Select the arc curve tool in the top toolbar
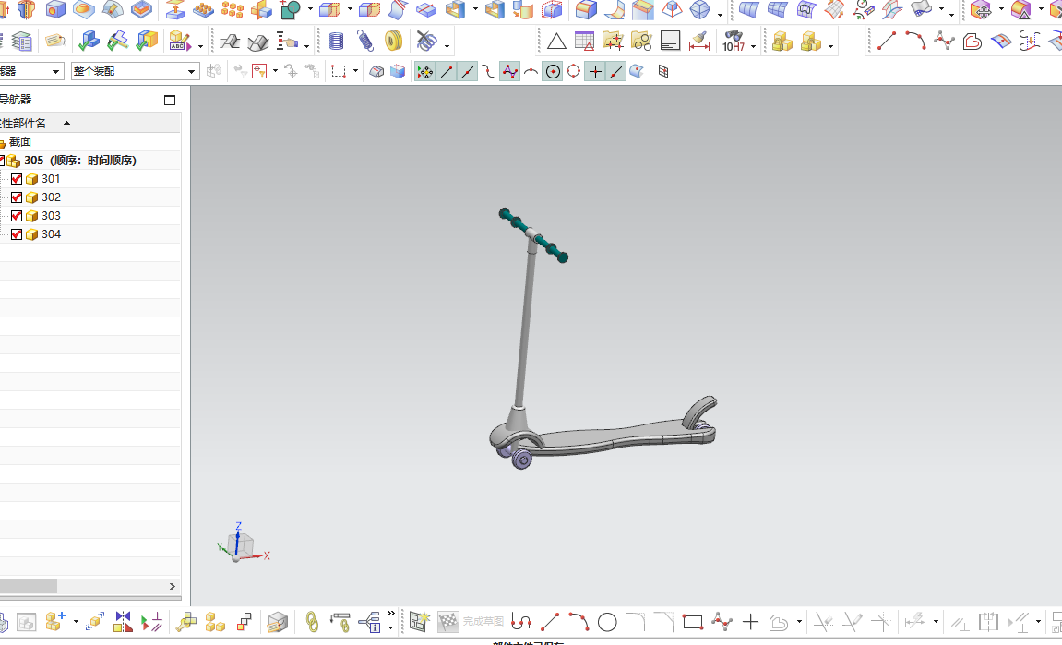This screenshot has height=645, width=1062. [x=915, y=42]
